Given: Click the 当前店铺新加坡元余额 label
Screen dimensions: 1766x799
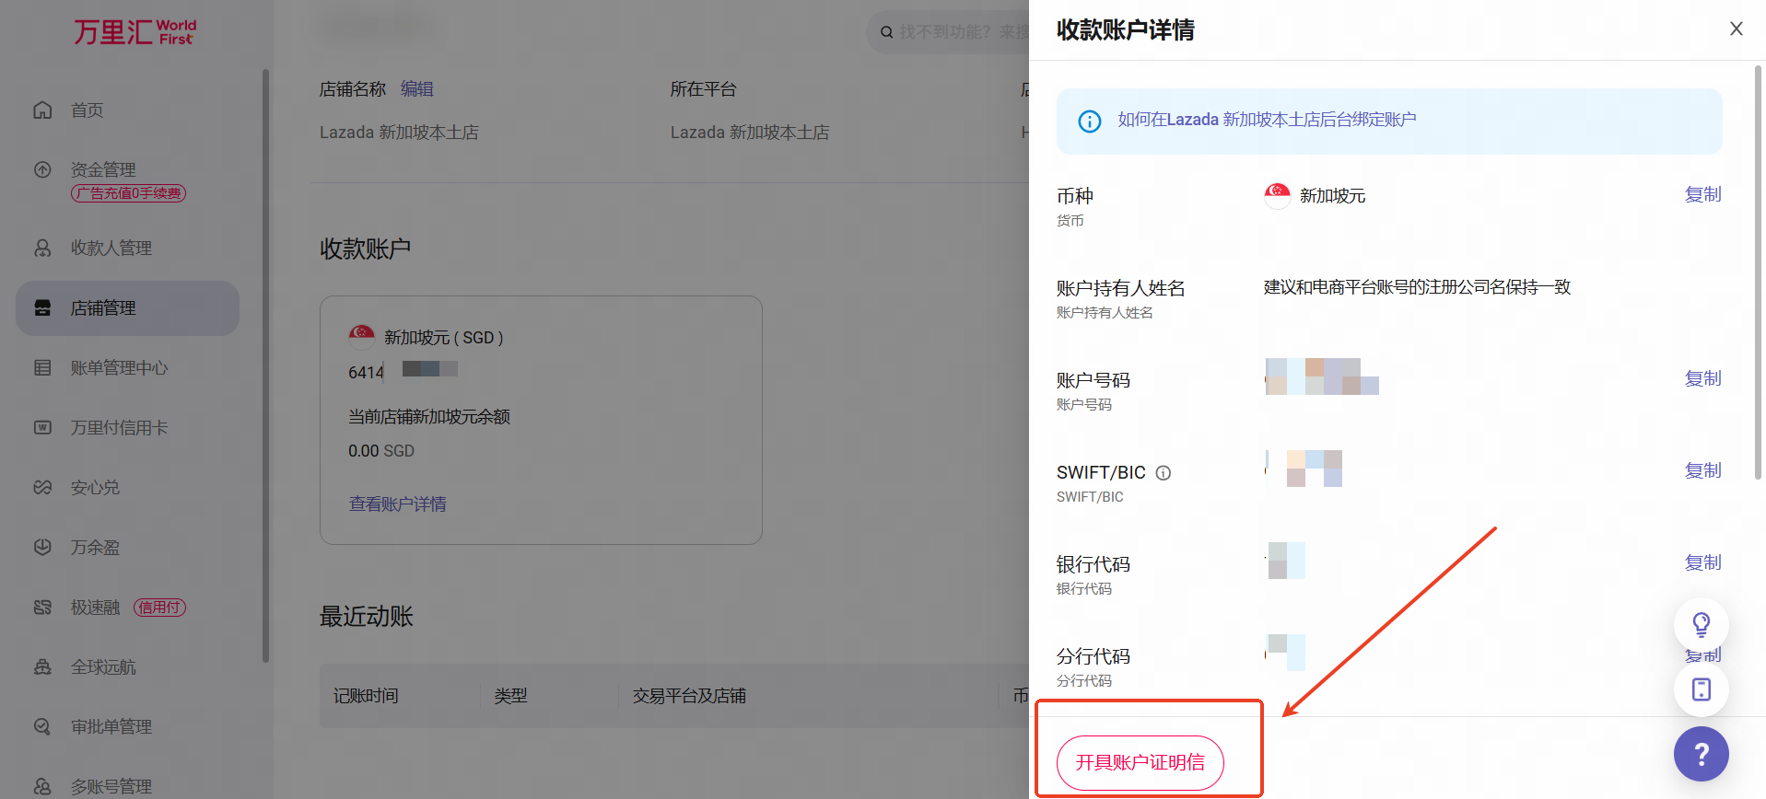Looking at the screenshot, I should coord(429,417).
